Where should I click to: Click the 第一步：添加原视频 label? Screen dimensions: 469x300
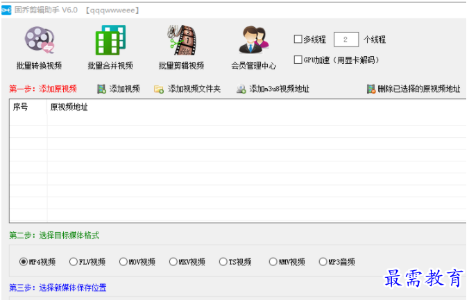coord(43,89)
